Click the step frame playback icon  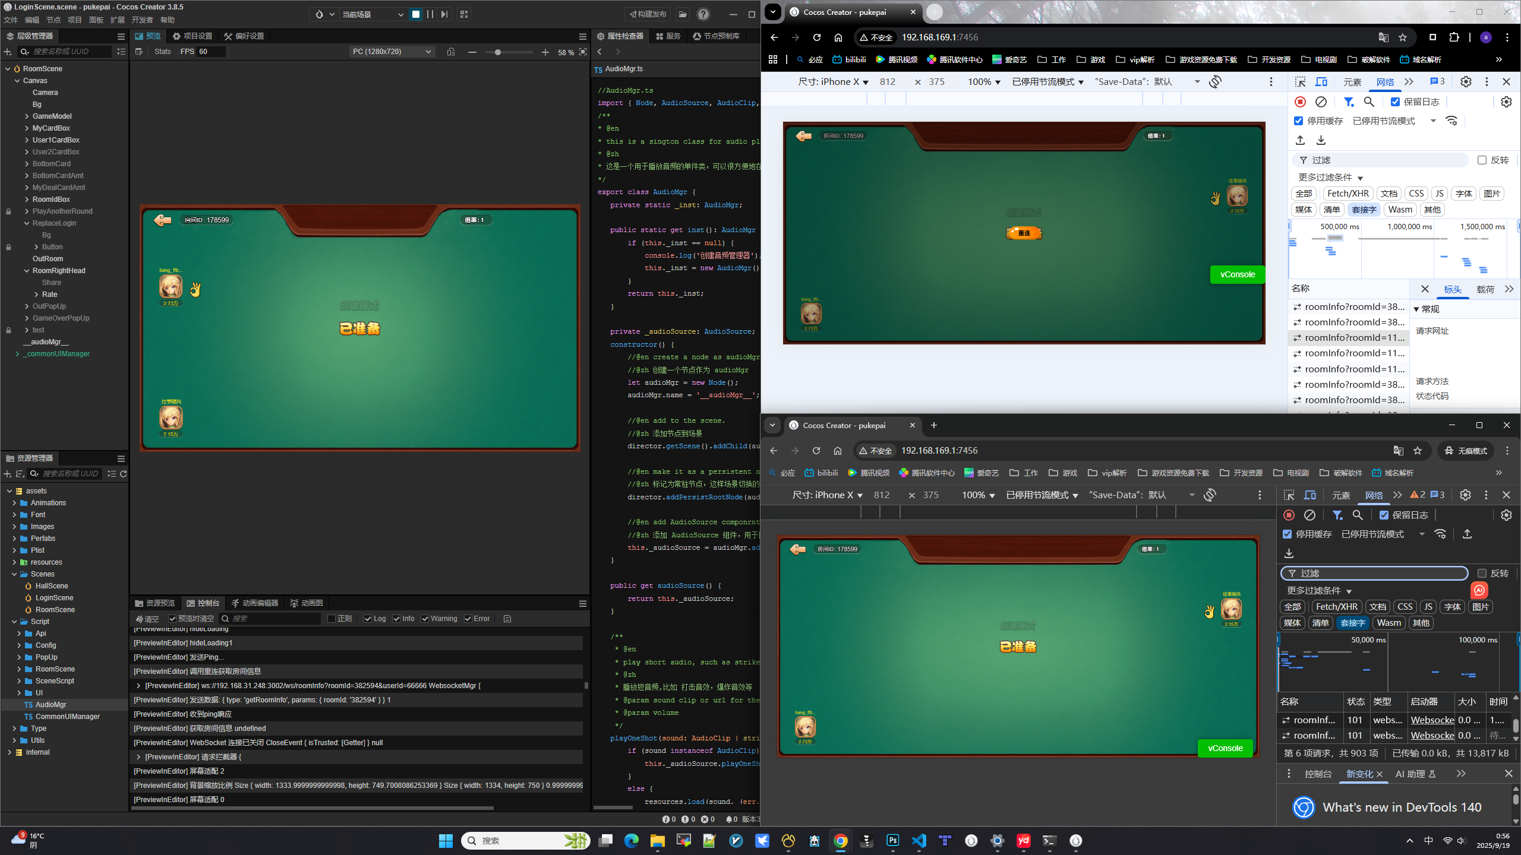[x=444, y=14]
